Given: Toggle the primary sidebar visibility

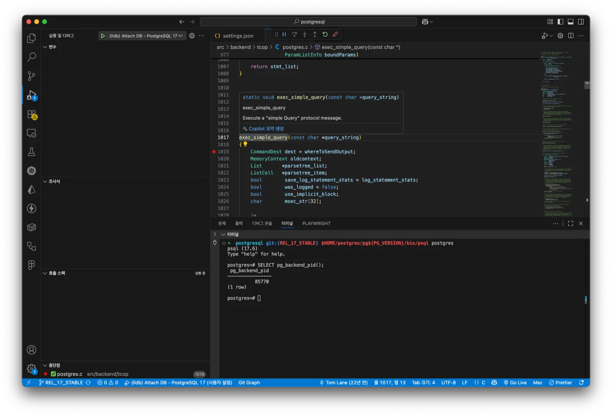Looking at the screenshot, I should pyautogui.click(x=560, y=22).
